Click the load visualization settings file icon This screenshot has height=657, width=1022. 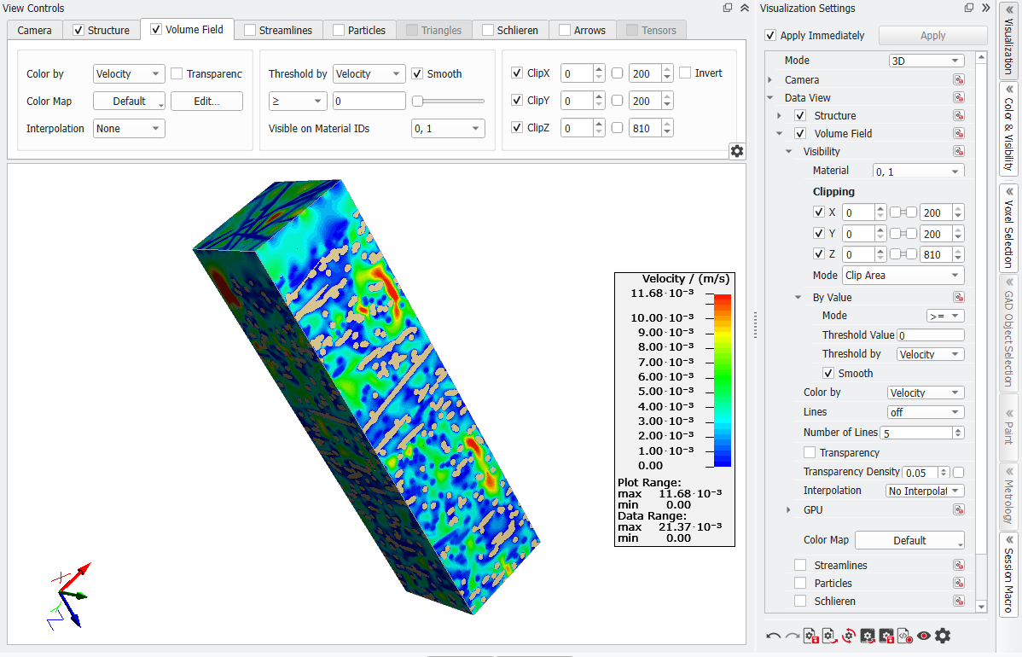(x=830, y=637)
